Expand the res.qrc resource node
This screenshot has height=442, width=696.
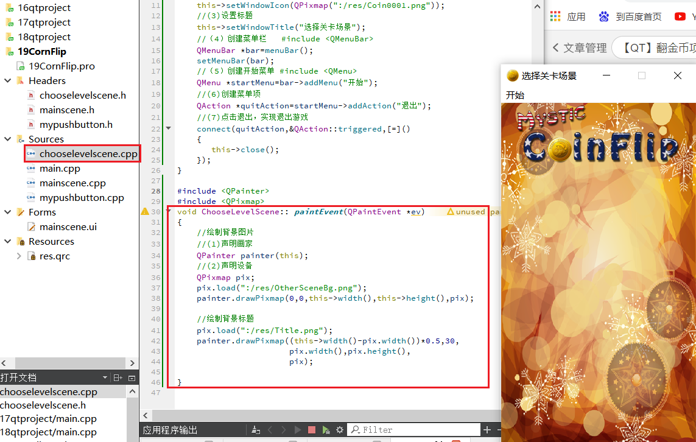click(x=19, y=256)
